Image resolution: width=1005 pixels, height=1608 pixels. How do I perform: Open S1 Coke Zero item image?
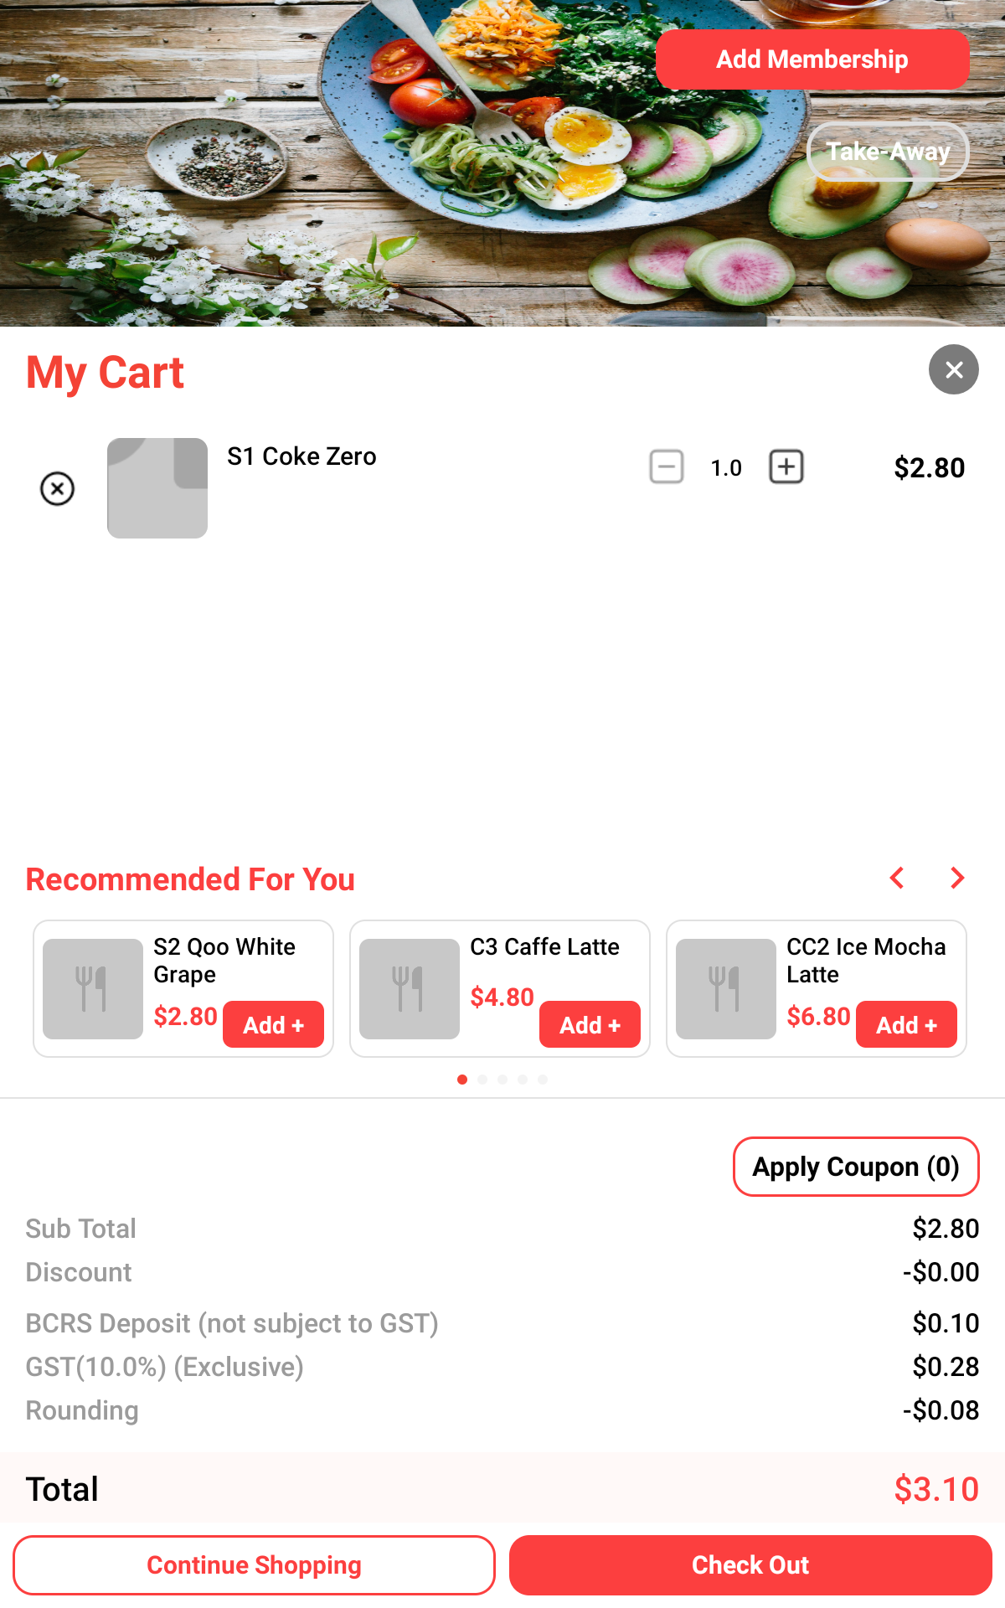(x=157, y=488)
